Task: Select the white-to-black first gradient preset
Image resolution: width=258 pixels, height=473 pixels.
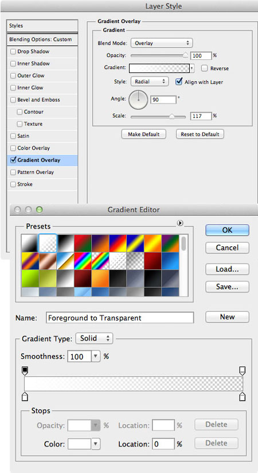Action: [x=30, y=243]
